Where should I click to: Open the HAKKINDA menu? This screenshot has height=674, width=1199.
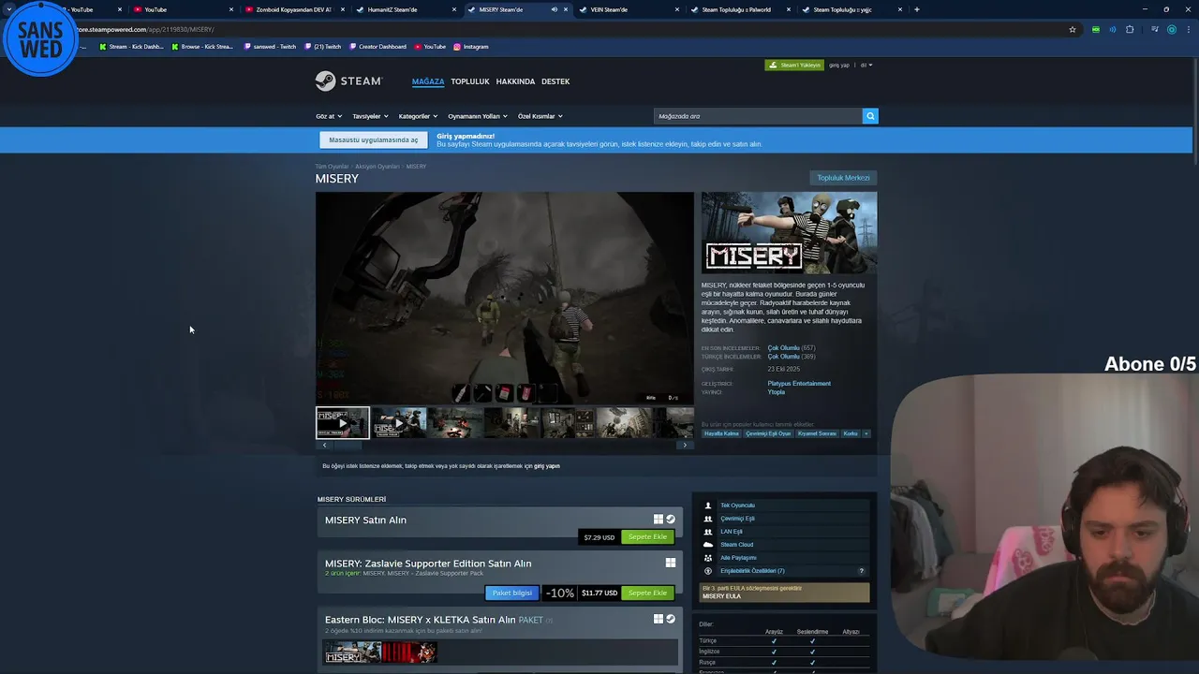pyautogui.click(x=515, y=81)
